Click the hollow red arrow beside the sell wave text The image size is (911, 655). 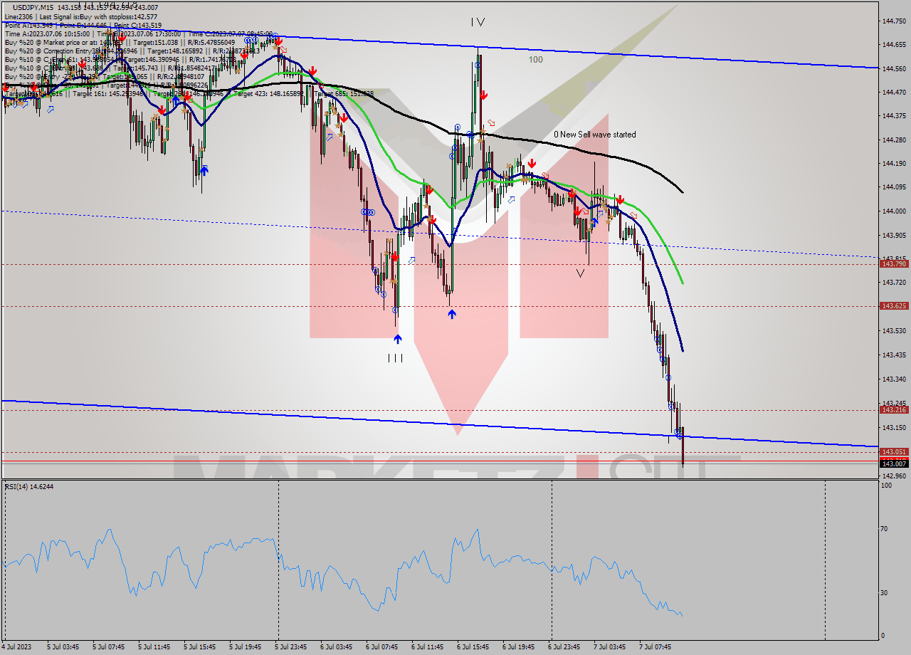[x=491, y=122]
